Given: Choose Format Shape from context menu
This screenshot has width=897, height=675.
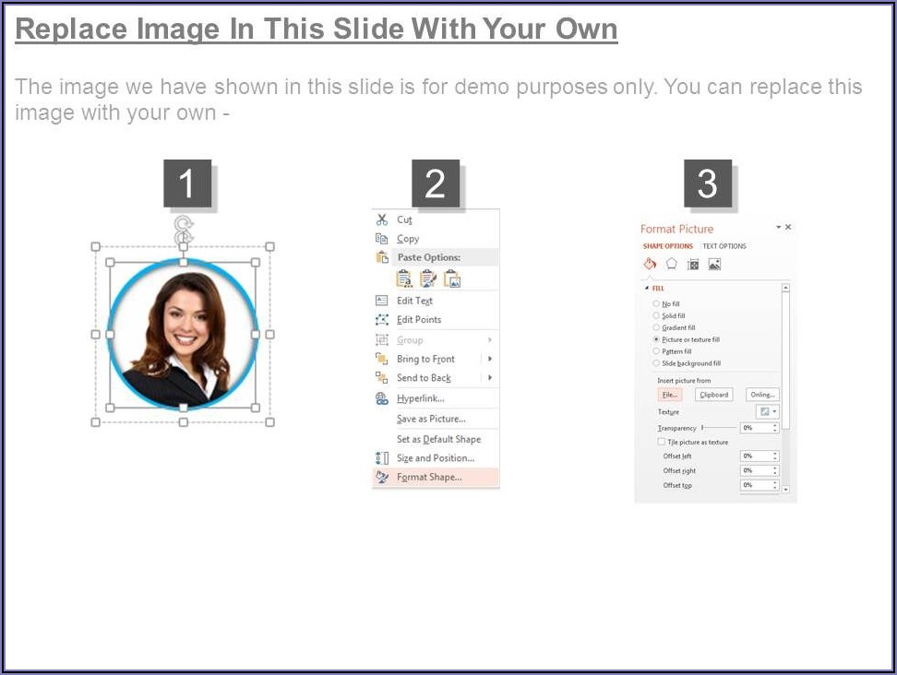Looking at the screenshot, I should tap(429, 477).
